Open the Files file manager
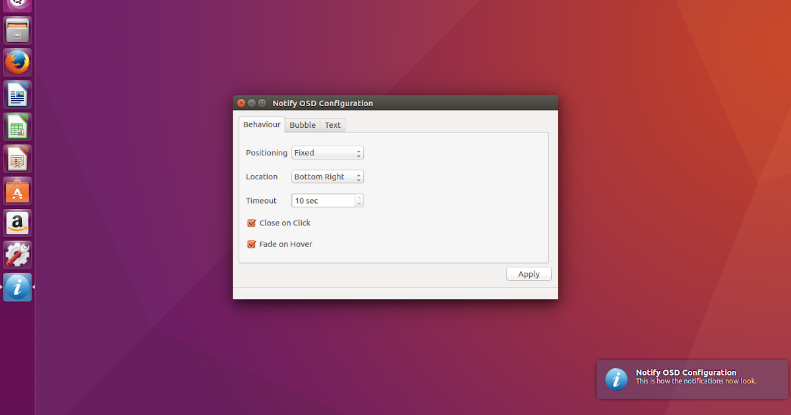791x415 pixels. coord(16,30)
